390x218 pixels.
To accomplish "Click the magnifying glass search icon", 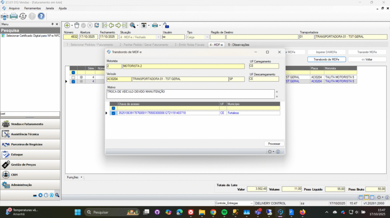I will point(132,25).
